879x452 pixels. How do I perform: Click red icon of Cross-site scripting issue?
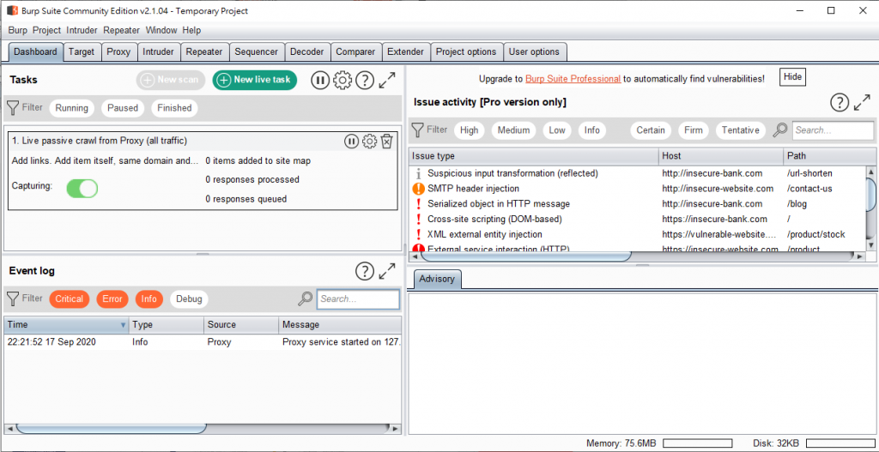pos(418,219)
